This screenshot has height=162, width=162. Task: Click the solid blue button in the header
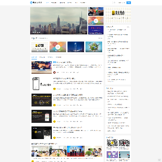[129, 3]
